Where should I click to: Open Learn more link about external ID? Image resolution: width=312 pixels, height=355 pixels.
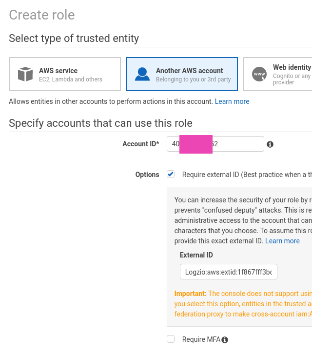pos(282,241)
